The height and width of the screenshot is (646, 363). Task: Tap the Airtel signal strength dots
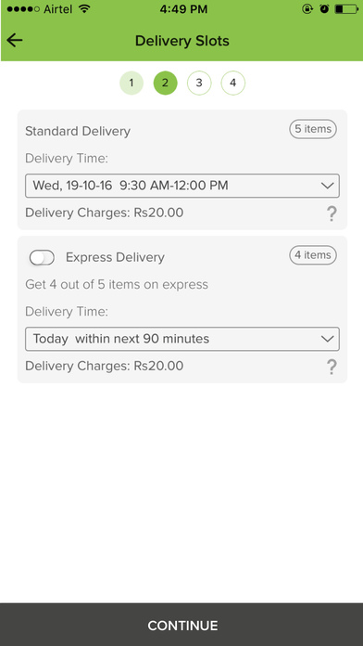tap(23, 8)
